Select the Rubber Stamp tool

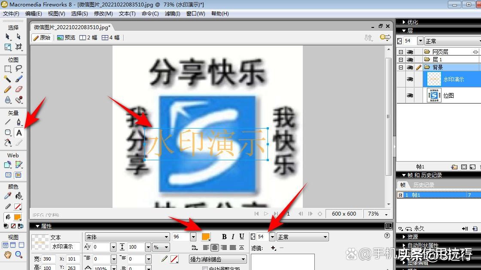[19, 100]
